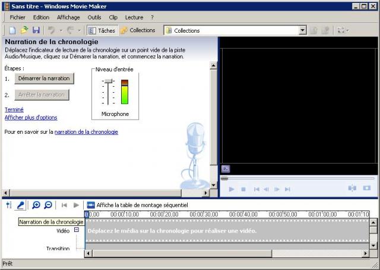The height and width of the screenshot is (270, 380).
Task: Open the Collections combo box dropdown
Action: click(302, 30)
